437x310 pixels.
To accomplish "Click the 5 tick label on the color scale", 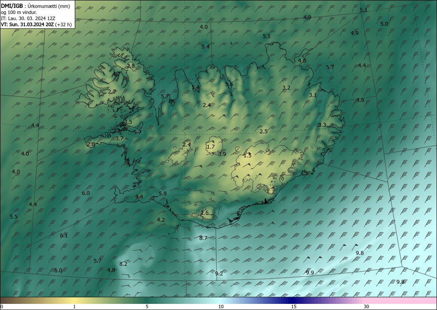I will point(147,307).
